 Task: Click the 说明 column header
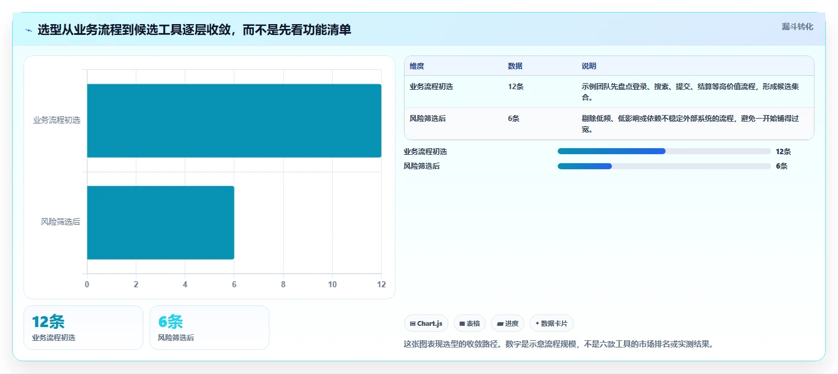tap(589, 66)
